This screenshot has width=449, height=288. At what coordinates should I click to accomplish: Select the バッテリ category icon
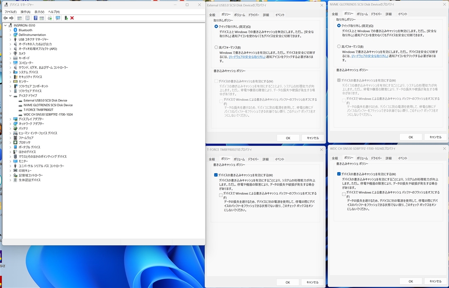coord(15,128)
